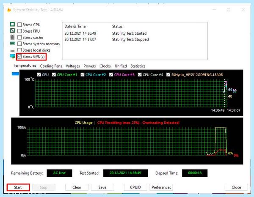Enable the Stress local disks checkbox

pos(19,50)
